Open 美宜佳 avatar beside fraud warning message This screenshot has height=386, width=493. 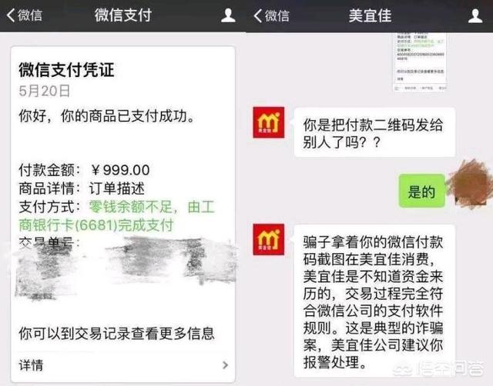269,239
